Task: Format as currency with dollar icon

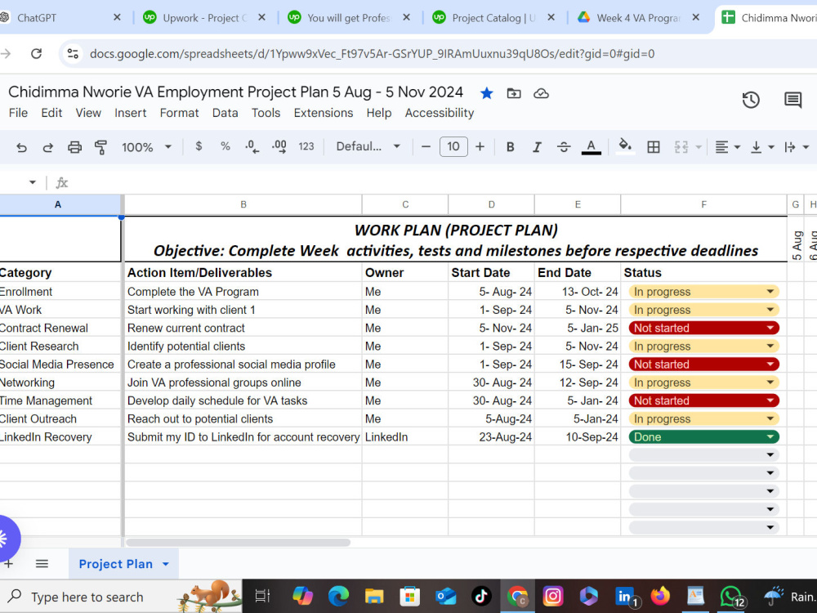Action: point(199,146)
